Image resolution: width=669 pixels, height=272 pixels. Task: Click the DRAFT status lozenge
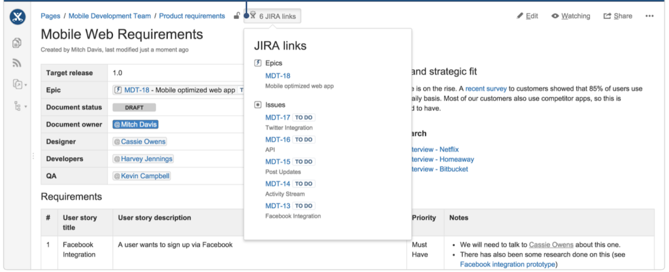(x=134, y=108)
